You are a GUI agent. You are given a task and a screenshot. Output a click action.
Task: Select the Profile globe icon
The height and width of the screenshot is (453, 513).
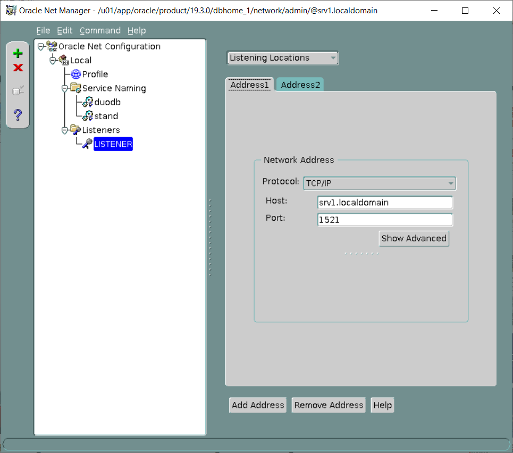76,74
